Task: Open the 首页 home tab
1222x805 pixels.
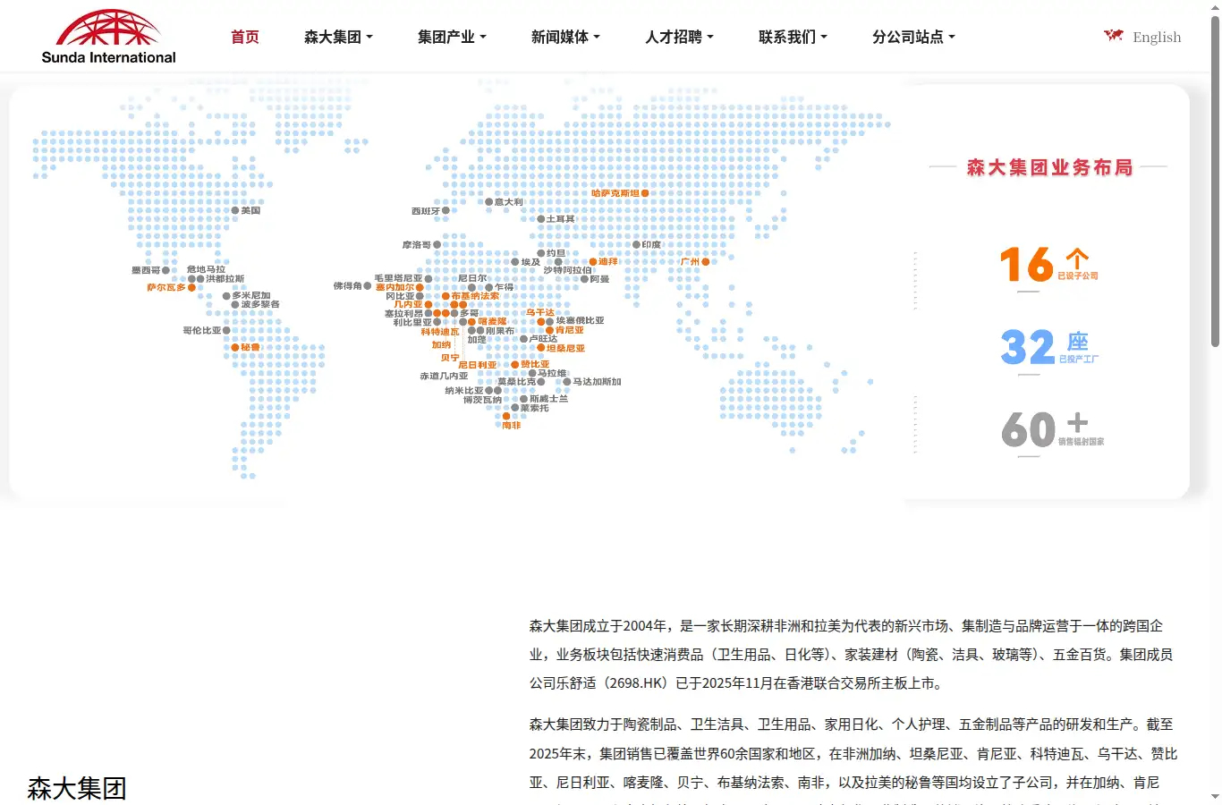Action: (245, 37)
